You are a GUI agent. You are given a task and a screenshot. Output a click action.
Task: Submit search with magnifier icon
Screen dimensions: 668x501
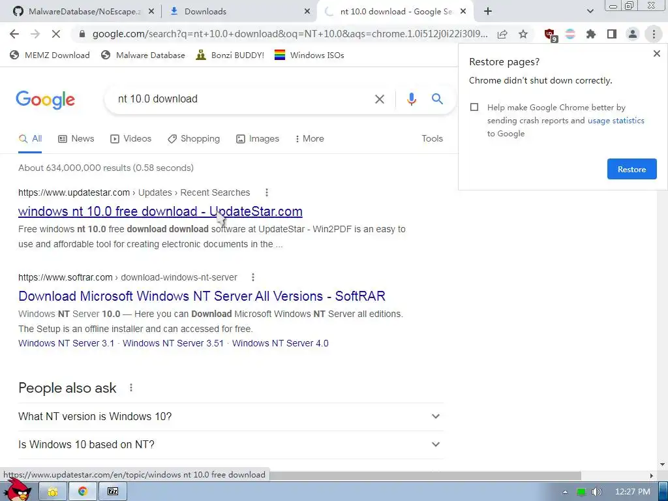coord(437,99)
